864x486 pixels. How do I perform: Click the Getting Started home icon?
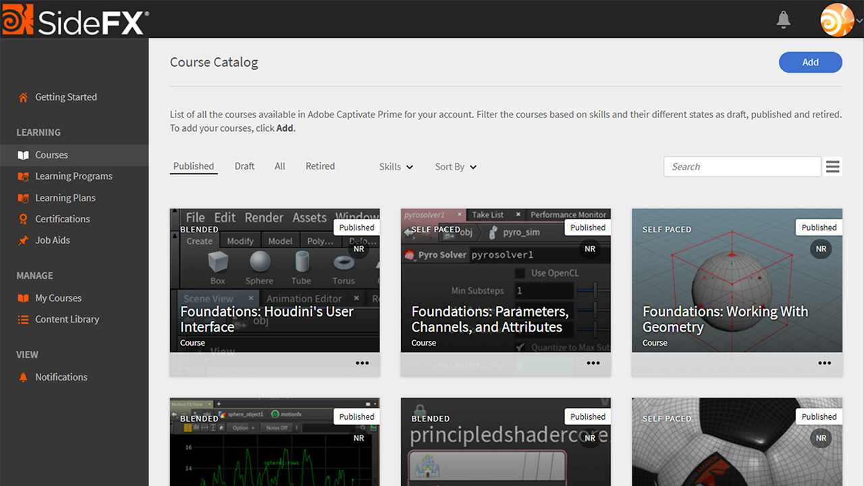point(24,97)
